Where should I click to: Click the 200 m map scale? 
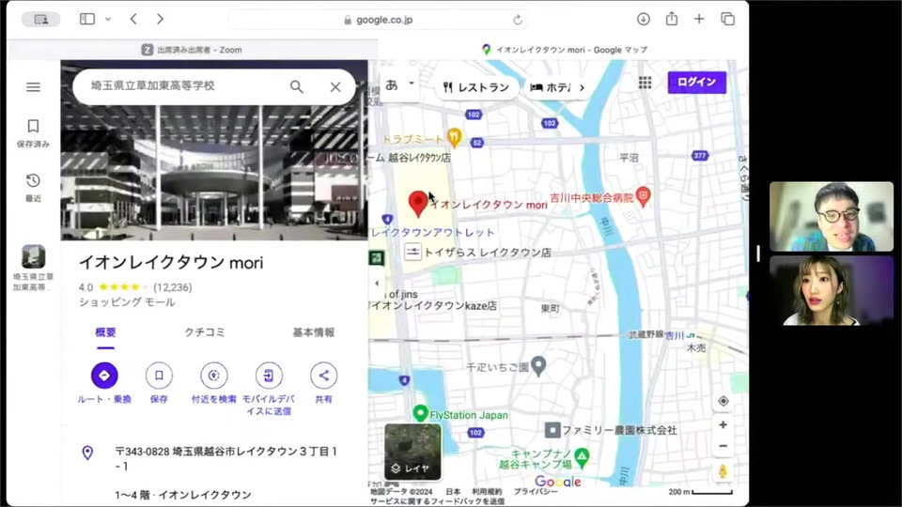click(701, 492)
